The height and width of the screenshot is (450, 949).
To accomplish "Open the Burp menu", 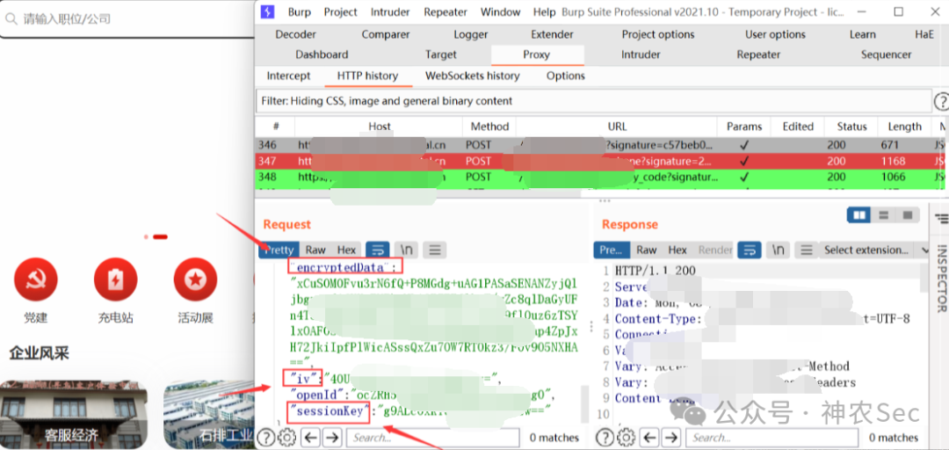I will coord(299,12).
